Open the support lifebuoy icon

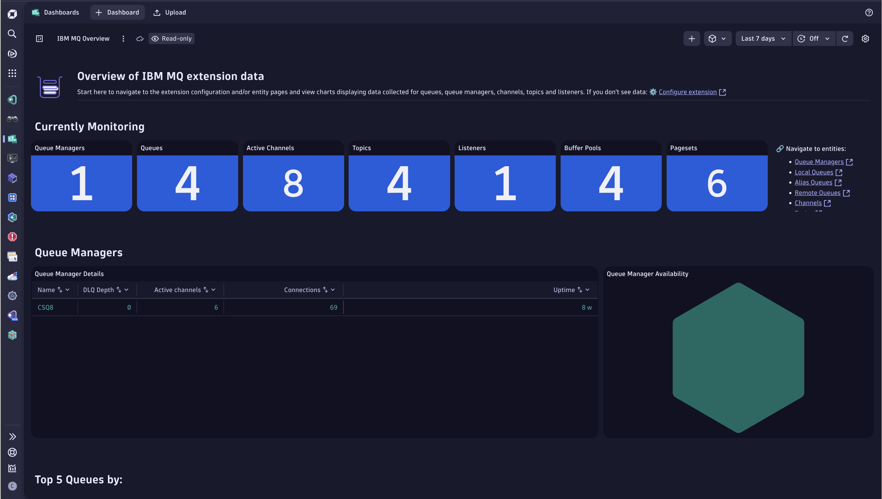pos(12,452)
